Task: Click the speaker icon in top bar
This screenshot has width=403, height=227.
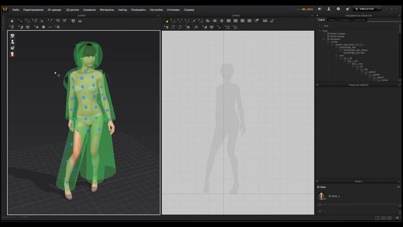Action: (x=319, y=9)
